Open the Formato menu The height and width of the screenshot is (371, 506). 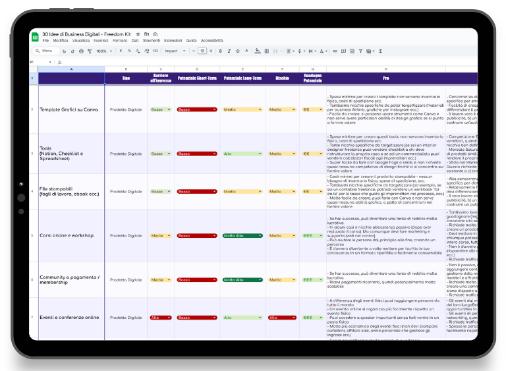[120, 41]
